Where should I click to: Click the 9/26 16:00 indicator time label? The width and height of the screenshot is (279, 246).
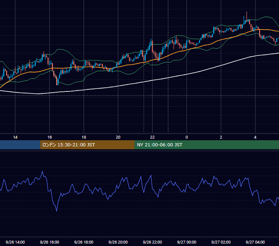(x=50, y=242)
